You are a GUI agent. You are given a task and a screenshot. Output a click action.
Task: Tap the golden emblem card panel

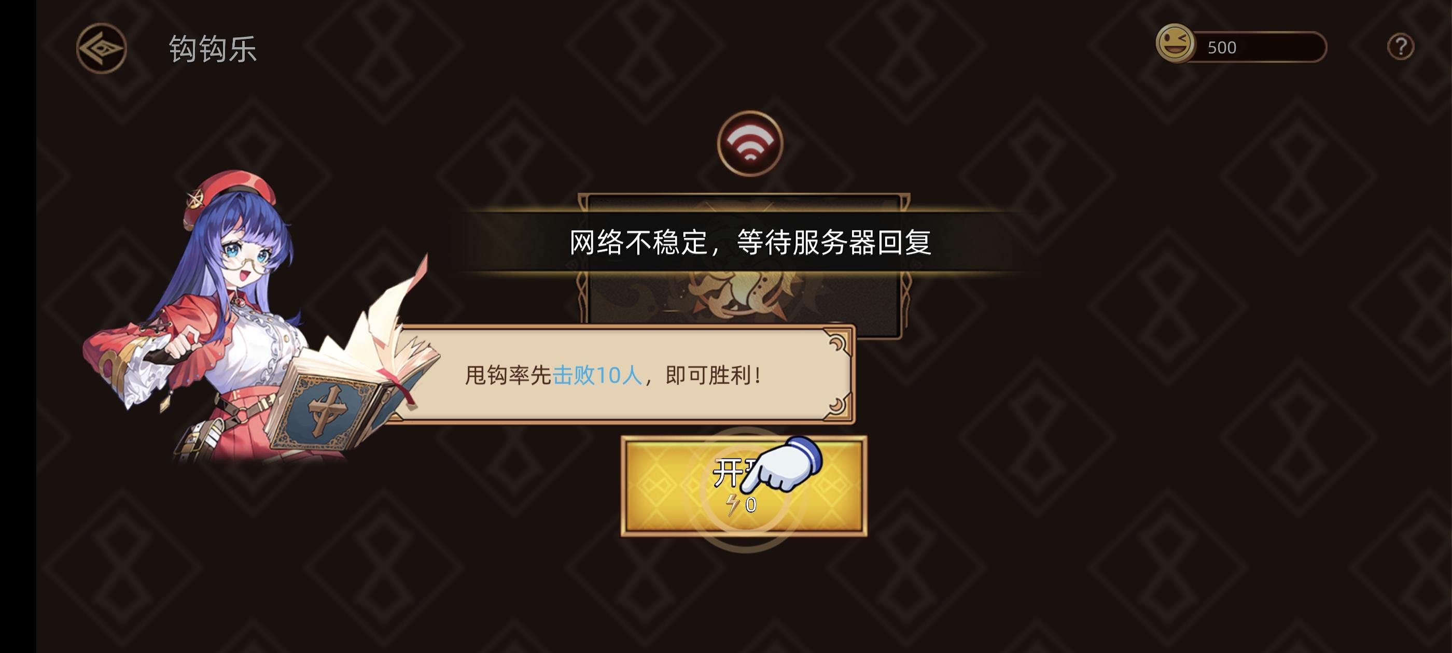pos(743,266)
